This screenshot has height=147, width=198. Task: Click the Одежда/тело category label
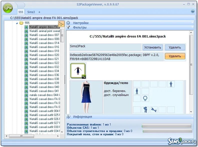[x=116, y=83]
